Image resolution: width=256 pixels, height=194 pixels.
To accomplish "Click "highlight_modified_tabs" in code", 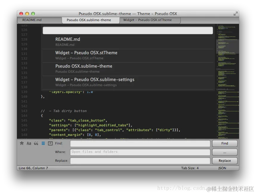I will point(102,125).
